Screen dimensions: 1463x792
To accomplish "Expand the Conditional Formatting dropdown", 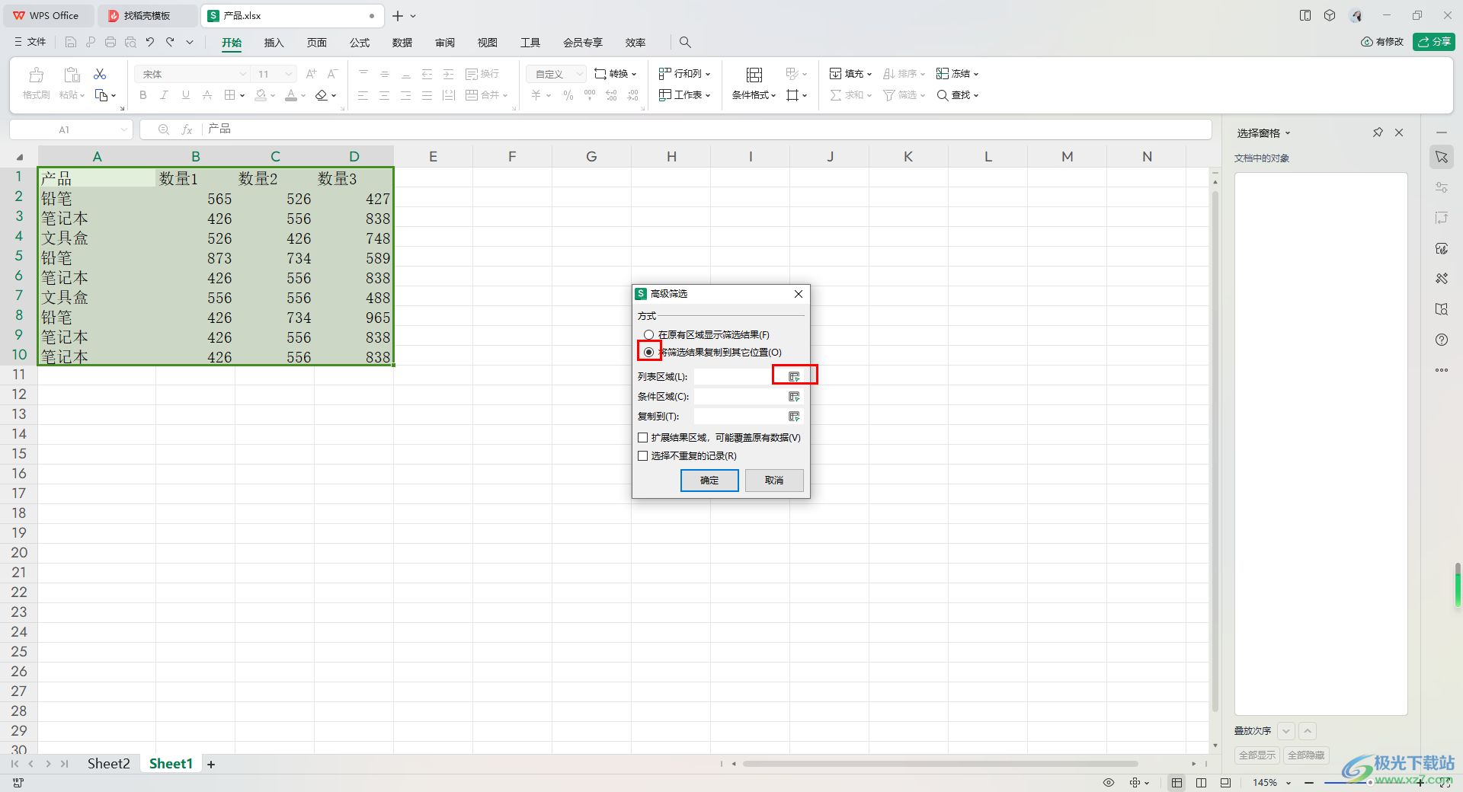I will [x=754, y=95].
